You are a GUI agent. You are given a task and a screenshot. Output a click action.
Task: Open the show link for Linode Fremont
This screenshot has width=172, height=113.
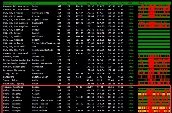click(131, 16)
